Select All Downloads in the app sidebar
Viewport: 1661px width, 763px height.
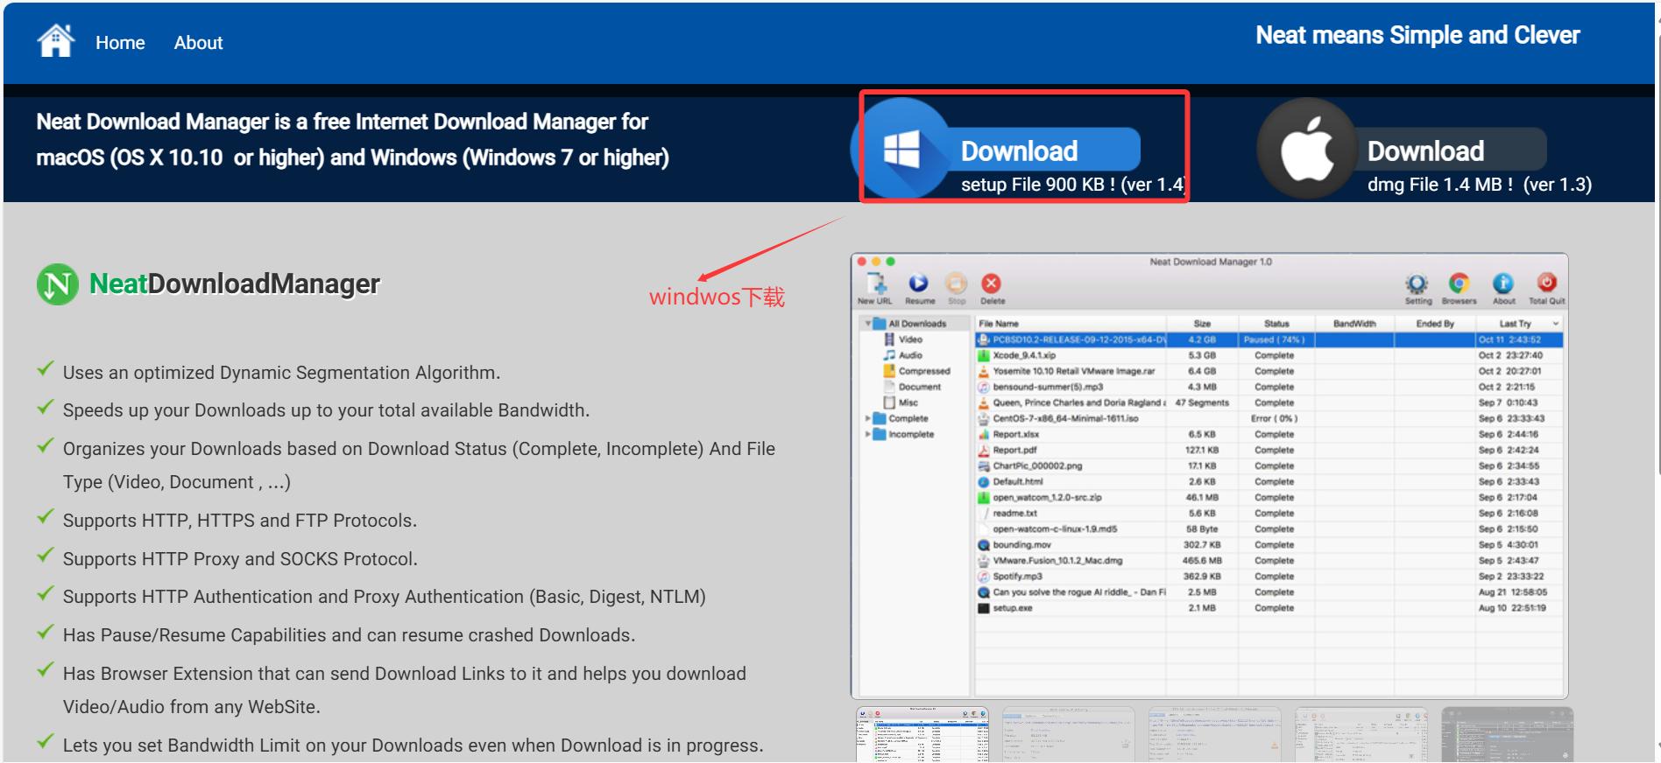tap(917, 324)
